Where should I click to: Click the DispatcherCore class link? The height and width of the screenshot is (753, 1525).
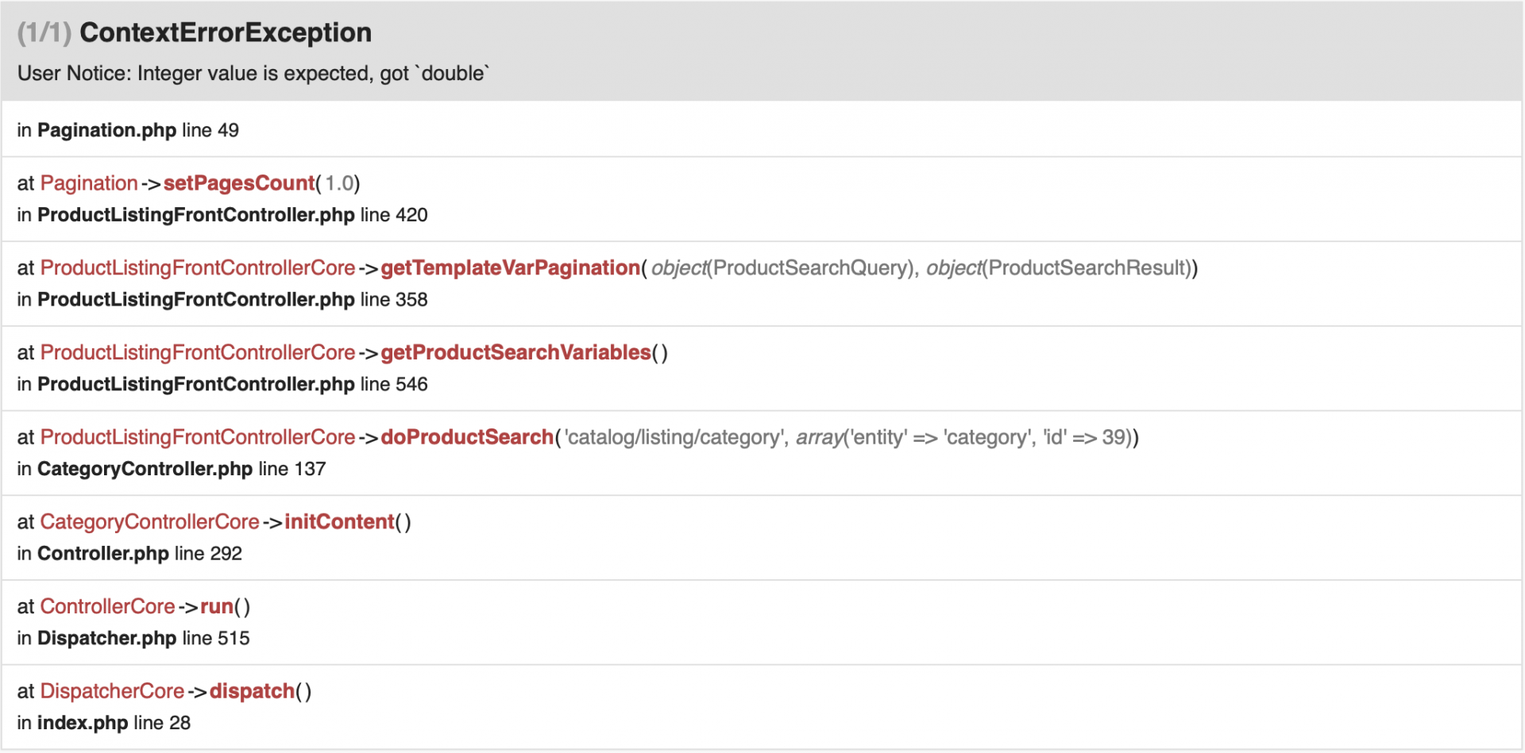[112, 691]
